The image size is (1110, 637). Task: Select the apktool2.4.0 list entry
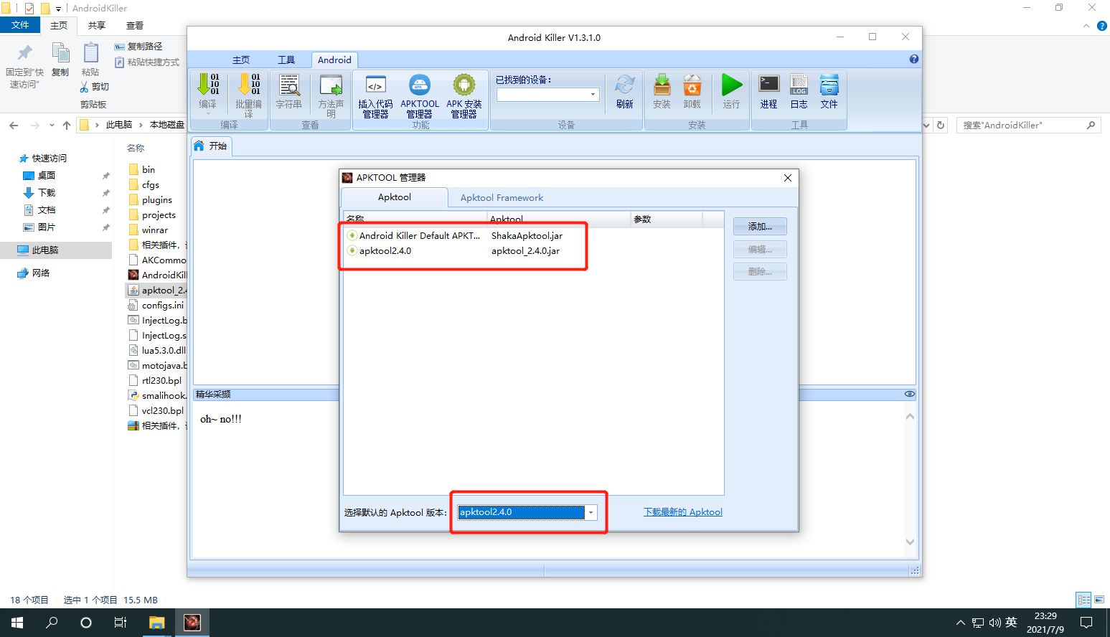click(385, 251)
